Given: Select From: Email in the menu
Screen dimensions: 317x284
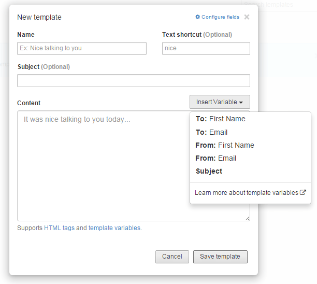Looking at the screenshot, I should coord(216,158).
